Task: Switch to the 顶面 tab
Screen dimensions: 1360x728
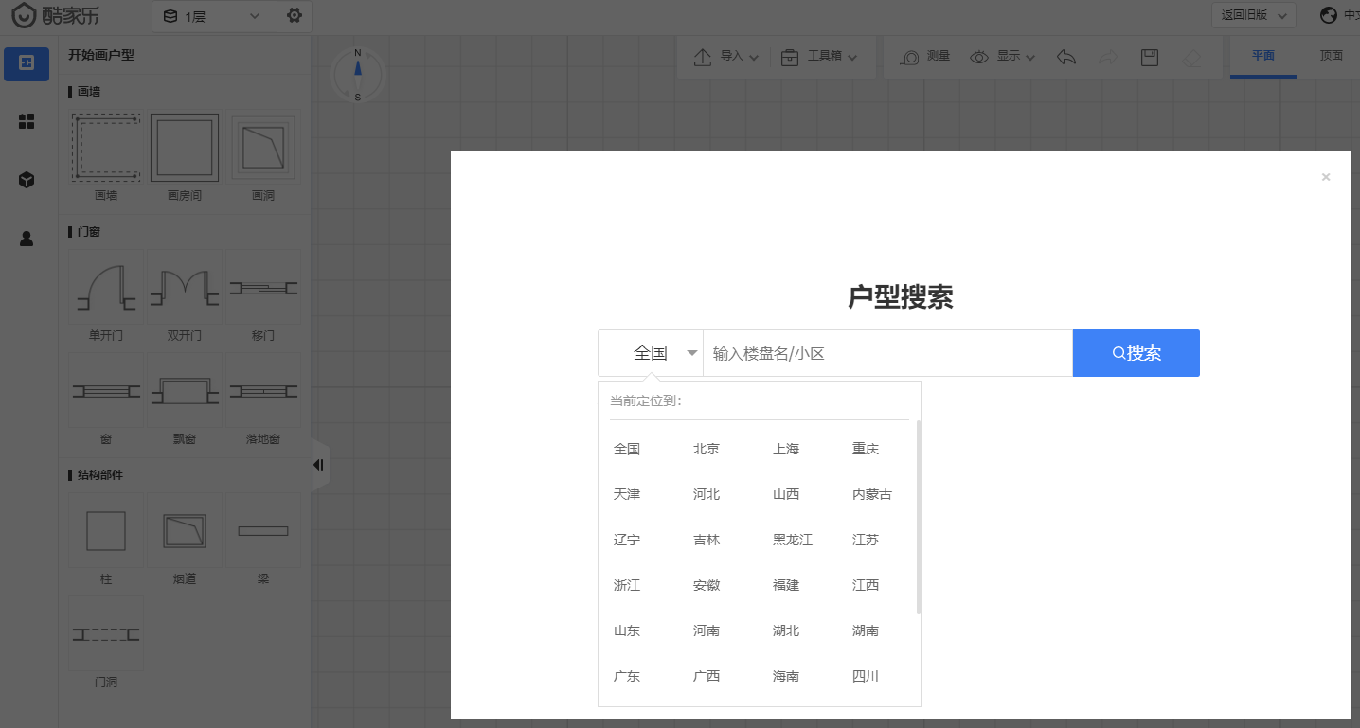Action: 1331,56
